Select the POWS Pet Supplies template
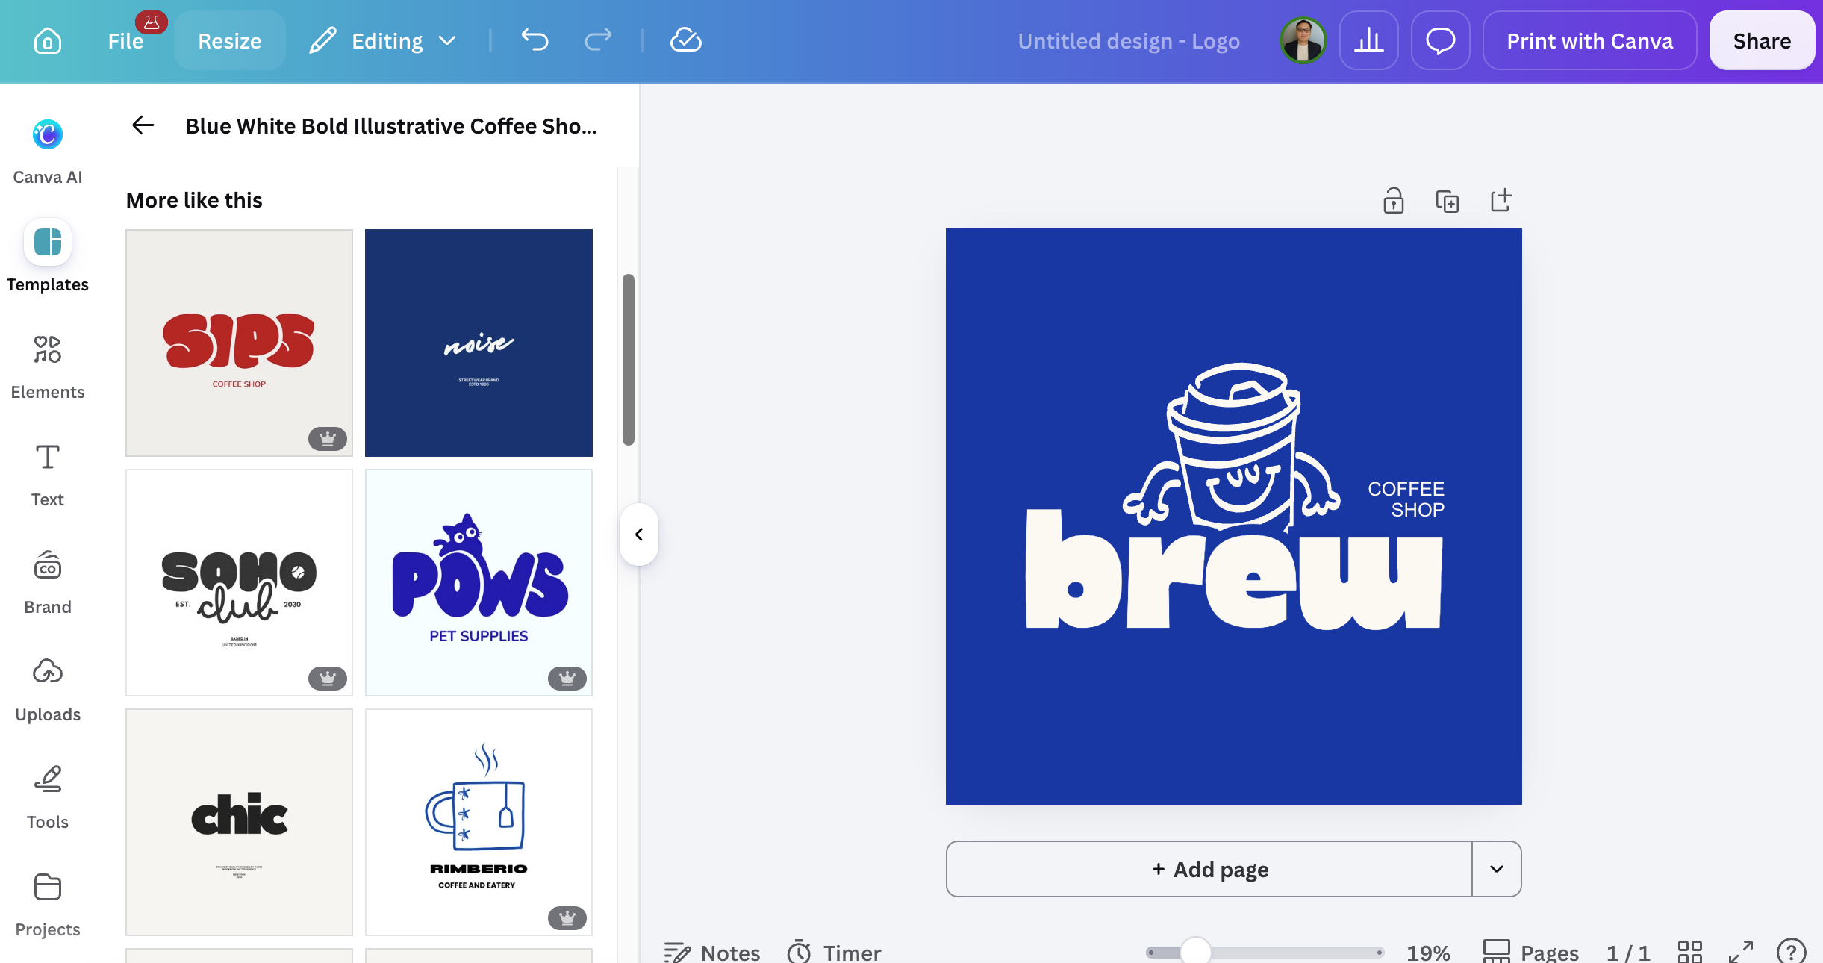 [479, 582]
